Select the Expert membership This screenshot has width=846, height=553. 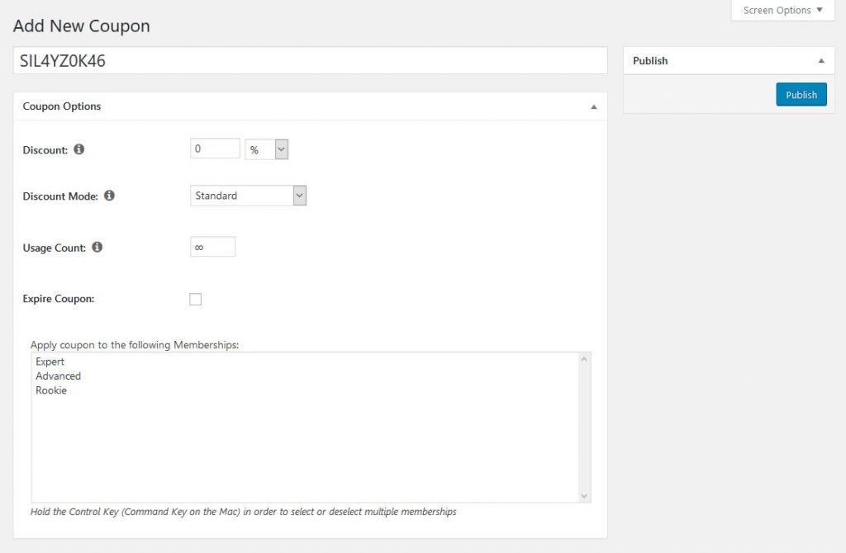(x=50, y=362)
